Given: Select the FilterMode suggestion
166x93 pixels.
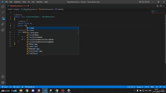Looking at the screenshot, I should coord(53,35).
